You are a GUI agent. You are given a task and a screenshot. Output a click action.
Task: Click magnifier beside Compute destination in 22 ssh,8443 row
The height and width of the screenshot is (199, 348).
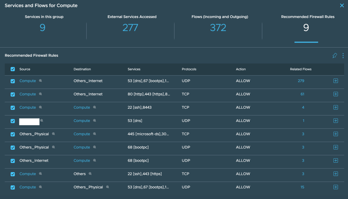[x=95, y=107]
